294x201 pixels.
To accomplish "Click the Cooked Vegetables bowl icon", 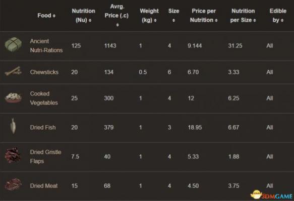I will pyautogui.click(x=13, y=98).
